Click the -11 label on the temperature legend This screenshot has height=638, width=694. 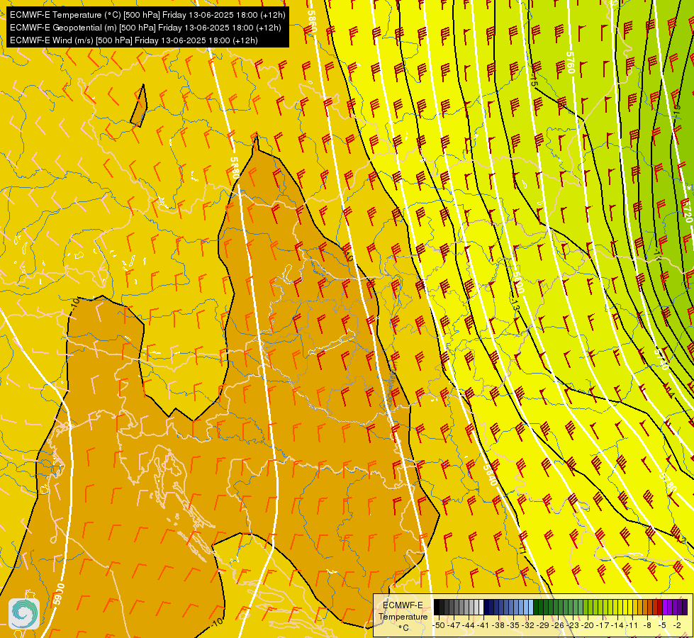click(x=633, y=625)
